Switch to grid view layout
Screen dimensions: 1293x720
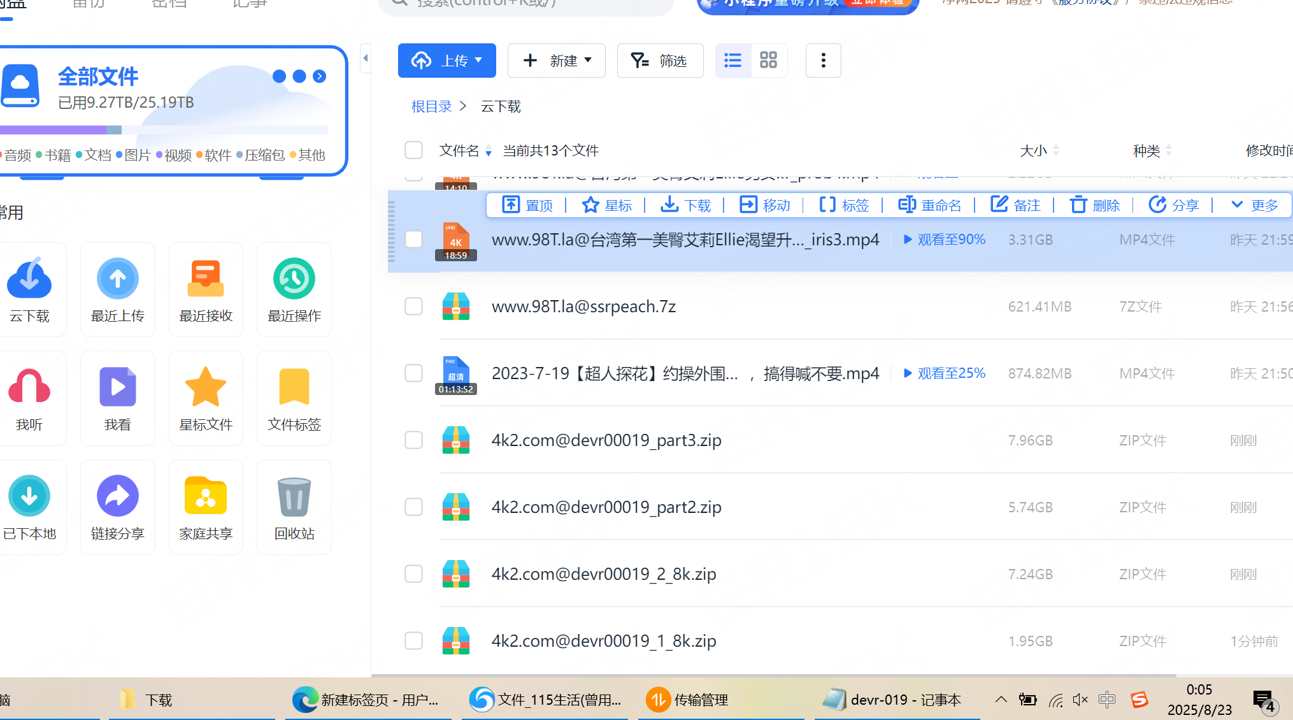click(x=769, y=61)
